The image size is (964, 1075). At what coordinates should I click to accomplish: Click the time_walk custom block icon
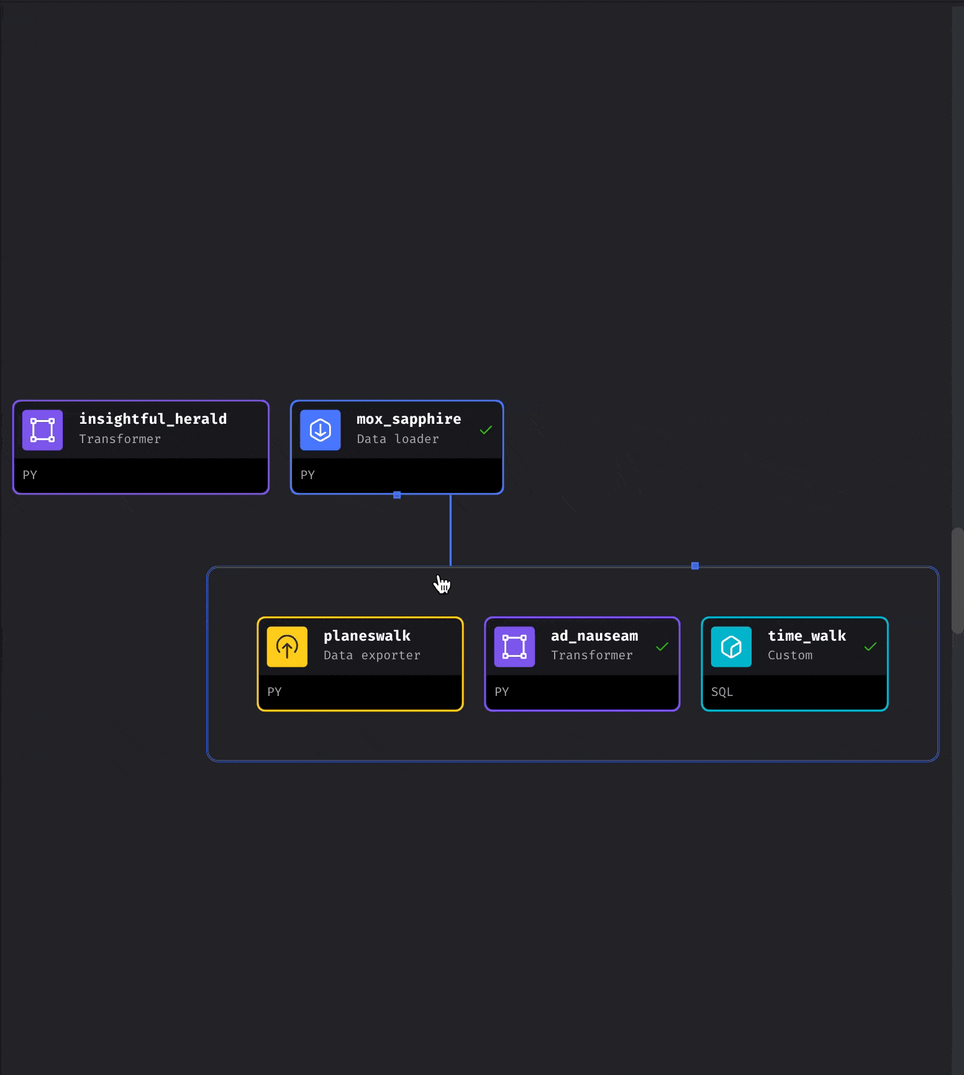coord(731,647)
